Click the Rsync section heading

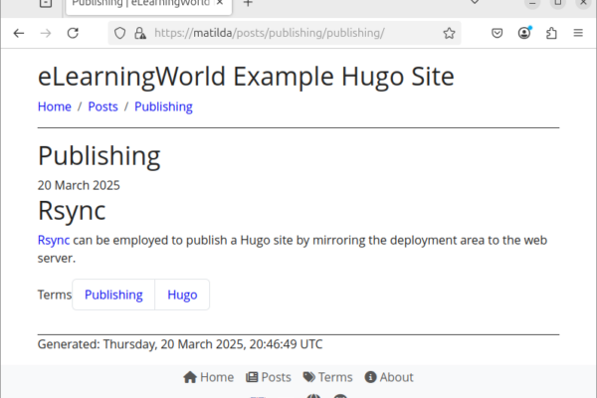click(x=72, y=211)
